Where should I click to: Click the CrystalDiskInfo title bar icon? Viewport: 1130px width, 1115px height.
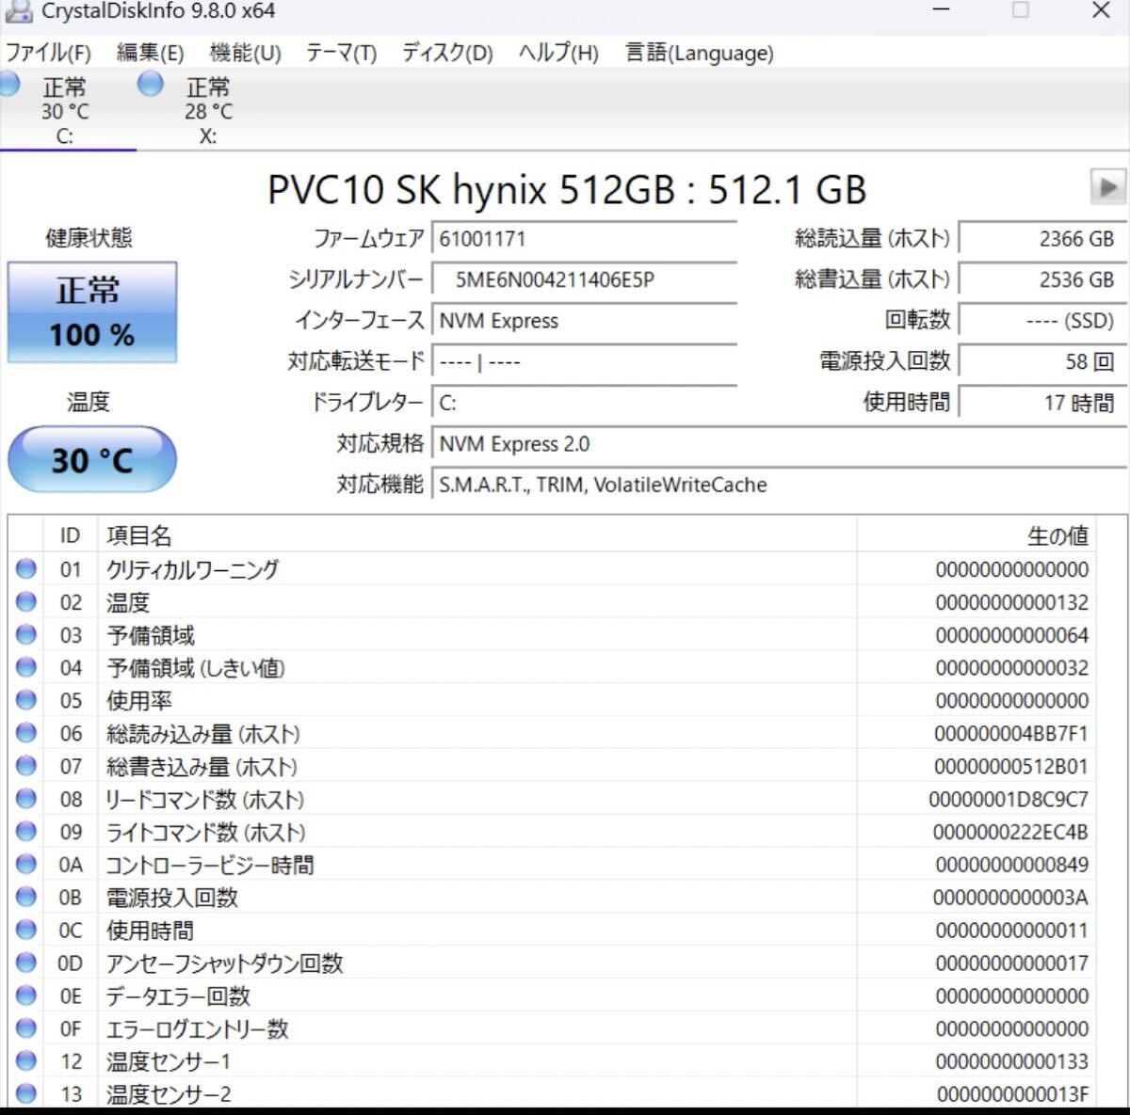click(x=18, y=11)
